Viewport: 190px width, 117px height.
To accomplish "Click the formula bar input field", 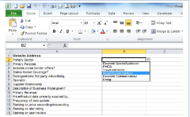I will (126, 46).
